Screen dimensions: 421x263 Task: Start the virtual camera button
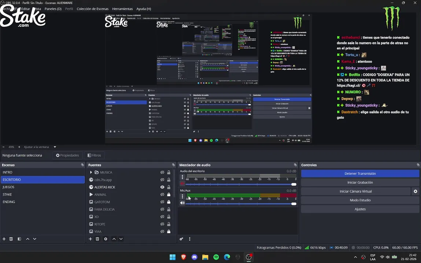coord(356,191)
